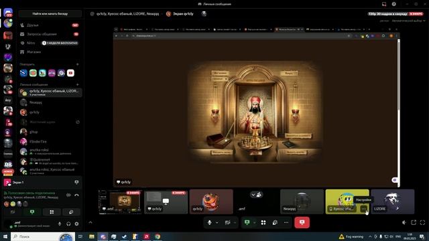Open soundboard button in sidebar voice panel
Screen dimensions: 429x241
click(x=71, y=212)
